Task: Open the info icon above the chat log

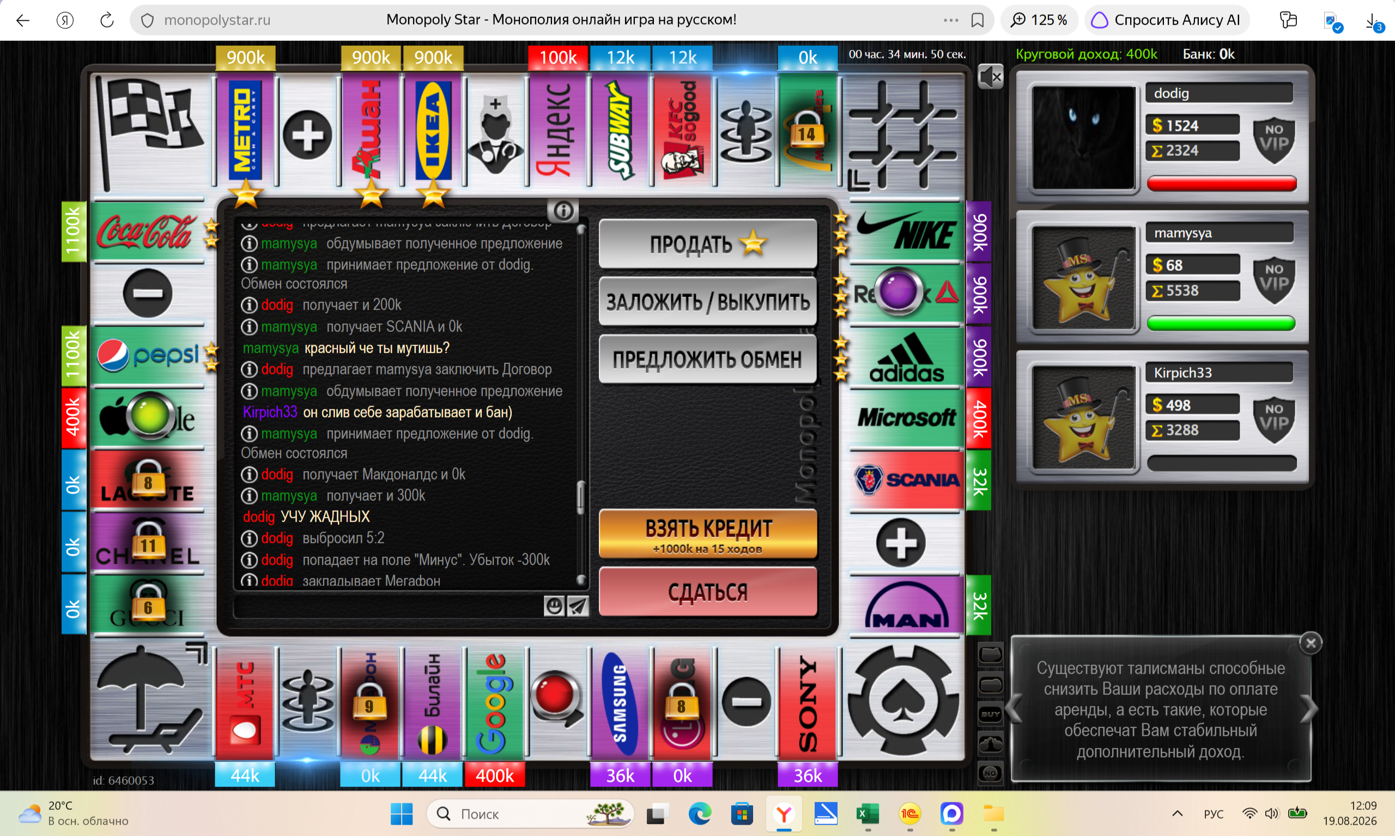Action: coord(563,211)
